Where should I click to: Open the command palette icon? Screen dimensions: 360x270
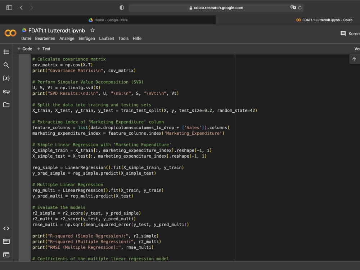tap(6, 241)
